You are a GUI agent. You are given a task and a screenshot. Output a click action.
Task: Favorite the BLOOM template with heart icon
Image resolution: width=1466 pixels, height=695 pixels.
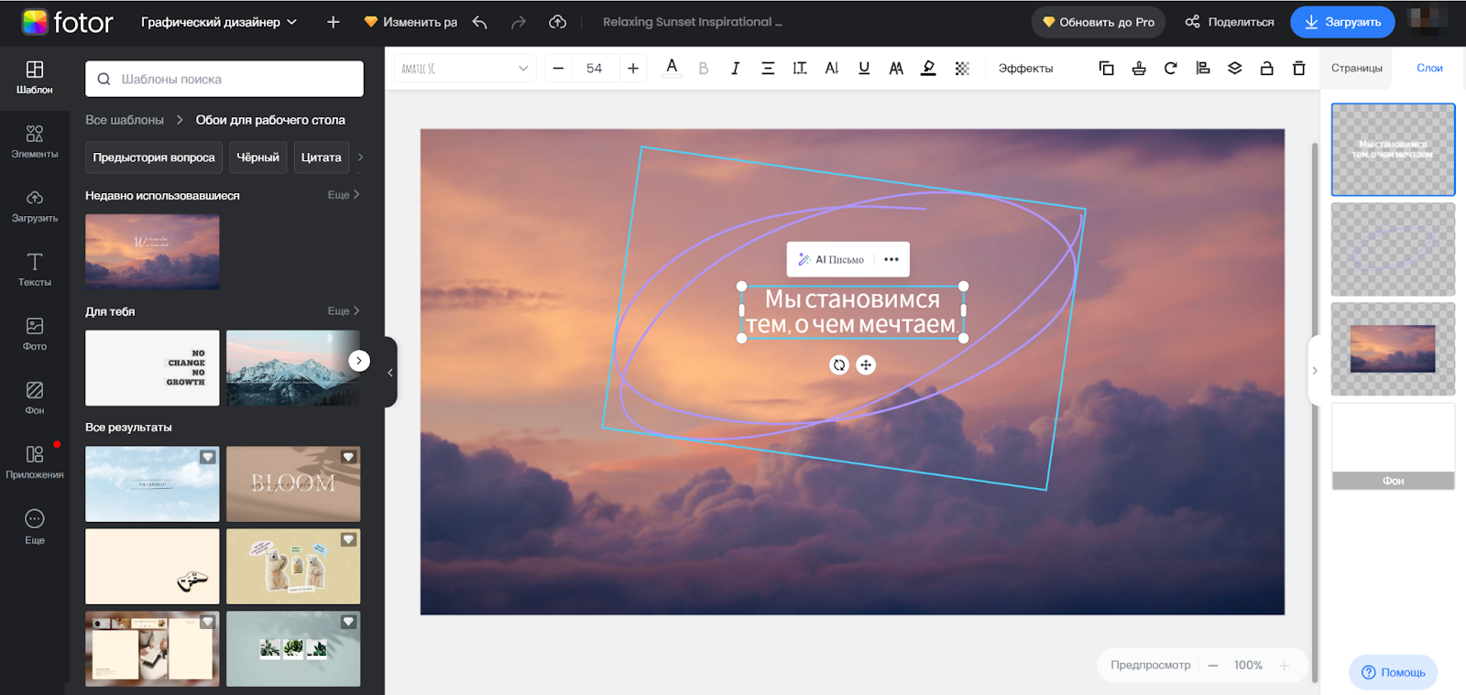348,457
